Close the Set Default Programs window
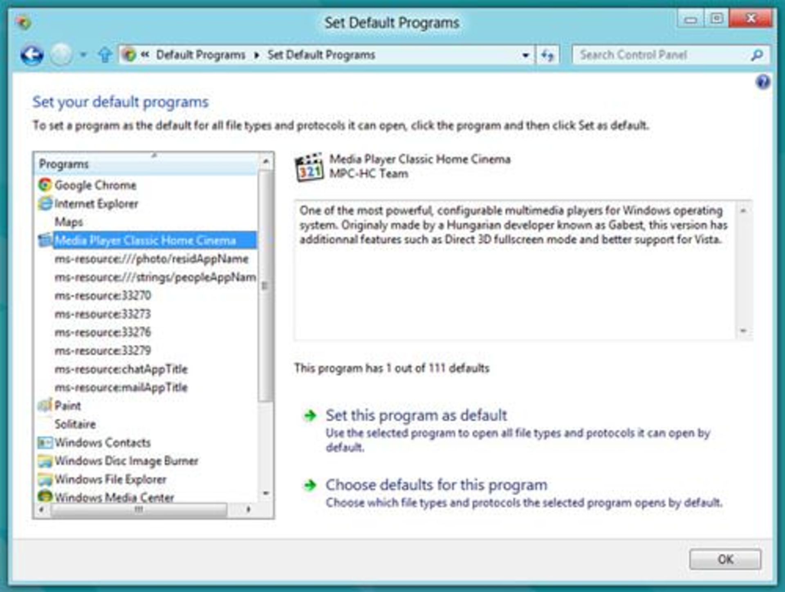Viewport: 785px width, 592px height. [x=751, y=19]
